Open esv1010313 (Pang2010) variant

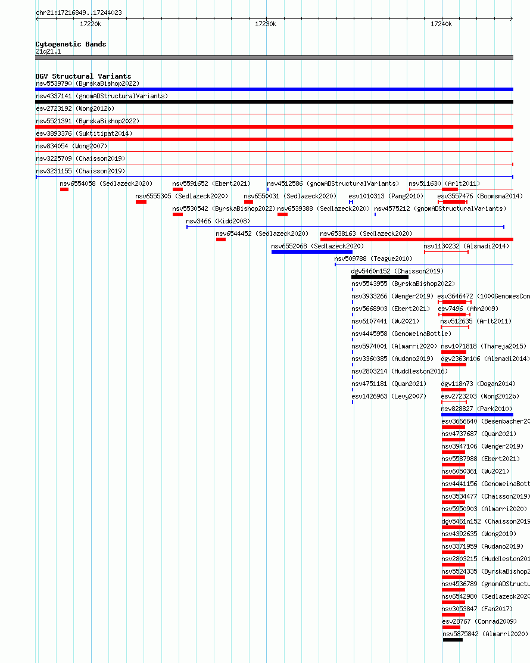386,196
